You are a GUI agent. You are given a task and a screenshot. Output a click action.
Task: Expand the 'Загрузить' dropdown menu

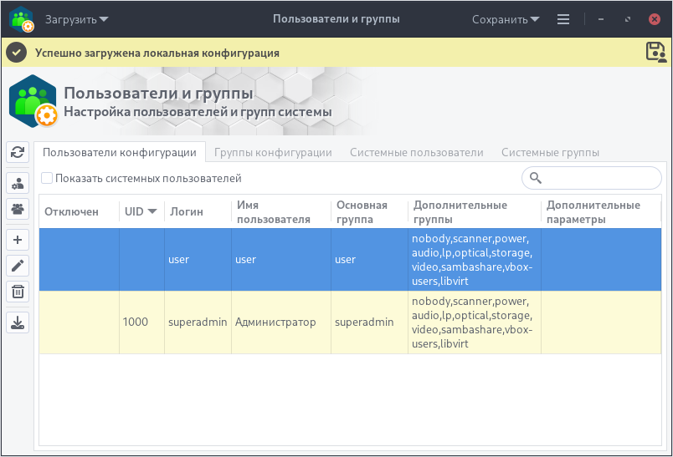tap(77, 19)
